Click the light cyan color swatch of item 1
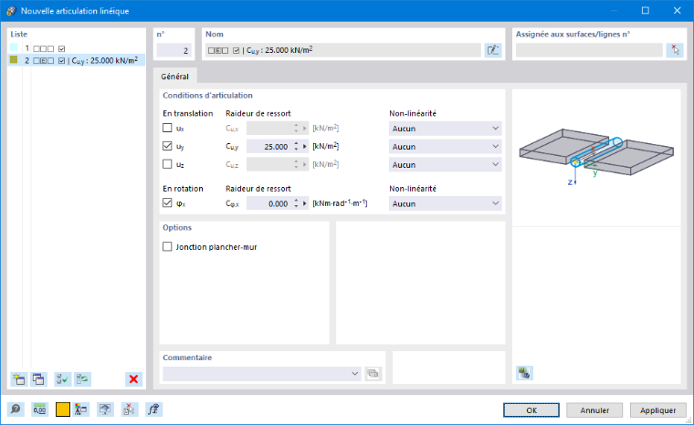Screen dimensions: 694x425 tap(14, 47)
